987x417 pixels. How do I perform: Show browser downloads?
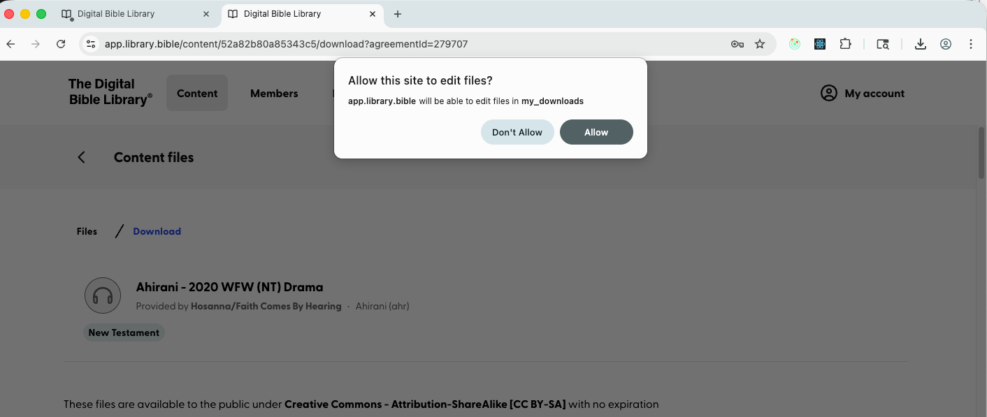tap(921, 44)
